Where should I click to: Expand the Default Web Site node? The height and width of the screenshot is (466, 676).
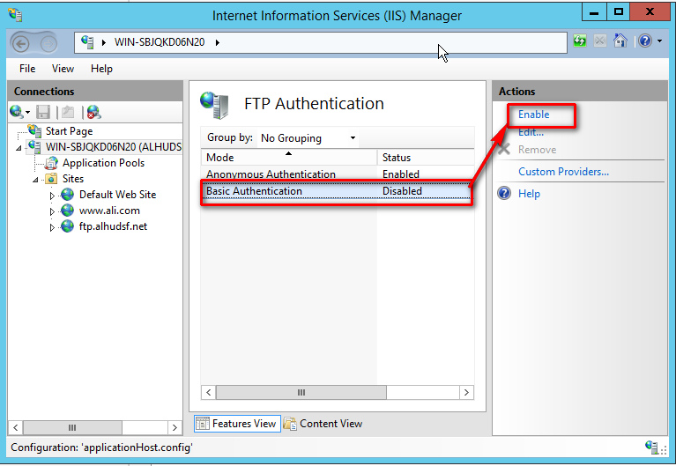coord(53,196)
